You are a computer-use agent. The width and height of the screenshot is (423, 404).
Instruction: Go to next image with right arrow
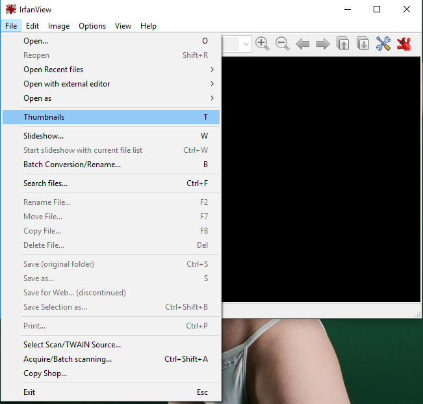pos(323,44)
